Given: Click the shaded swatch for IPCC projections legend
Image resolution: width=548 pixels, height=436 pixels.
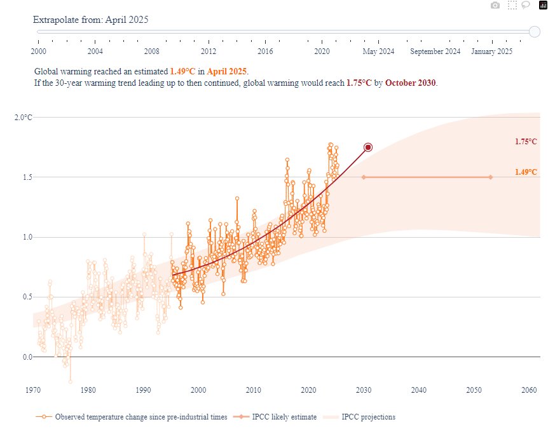Looking at the screenshot, I should point(332,417).
